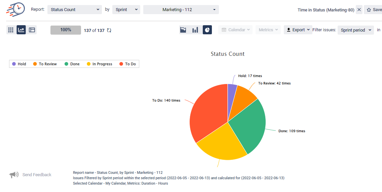The image size is (382, 192).
Task: Click the Status Count chart title
Action: click(228, 54)
